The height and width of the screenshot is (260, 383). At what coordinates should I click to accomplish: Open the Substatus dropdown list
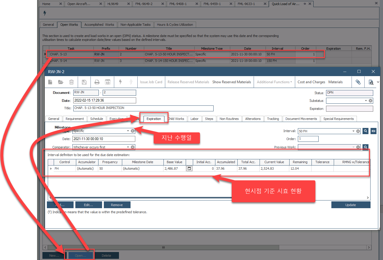coord(366,101)
